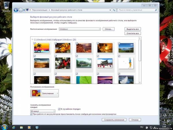Click the control panel icon in address bar
The image size is (173, 130).
pyautogui.click(x=27, y=10)
